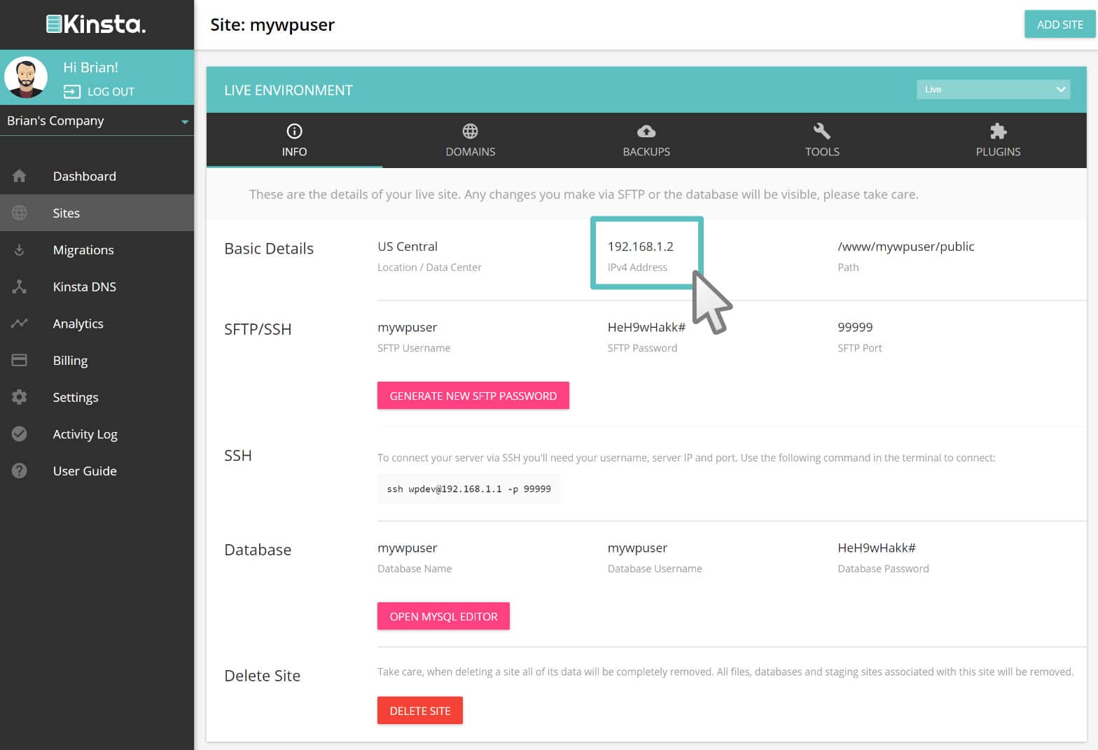Click the Tools wrench icon
Image resolution: width=1098 pixels, height=750 pixels.
click(822, 131)
